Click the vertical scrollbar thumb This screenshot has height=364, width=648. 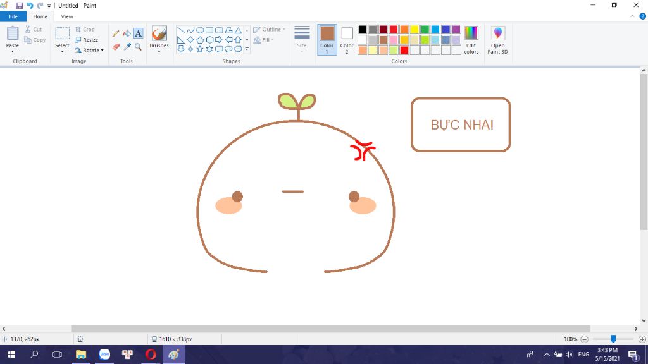pos(644,152)
